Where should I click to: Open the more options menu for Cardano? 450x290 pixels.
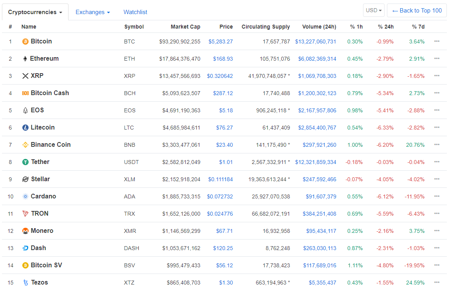click(x=437, y=196)
